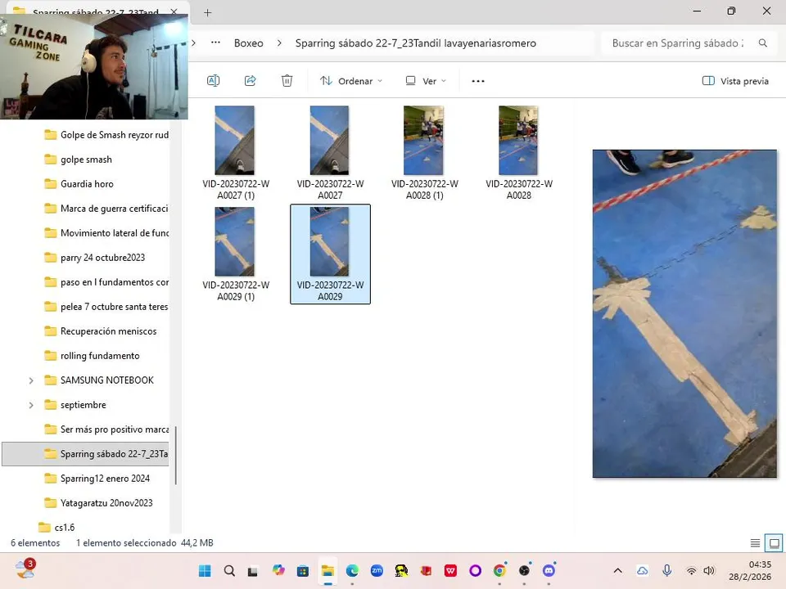Open a new tab with the plus button
Screen dimensions: 786x589
pyautogui.click(x=207, y=12)
